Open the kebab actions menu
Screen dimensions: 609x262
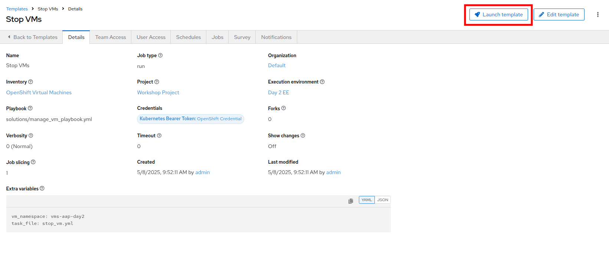point(597,14)
